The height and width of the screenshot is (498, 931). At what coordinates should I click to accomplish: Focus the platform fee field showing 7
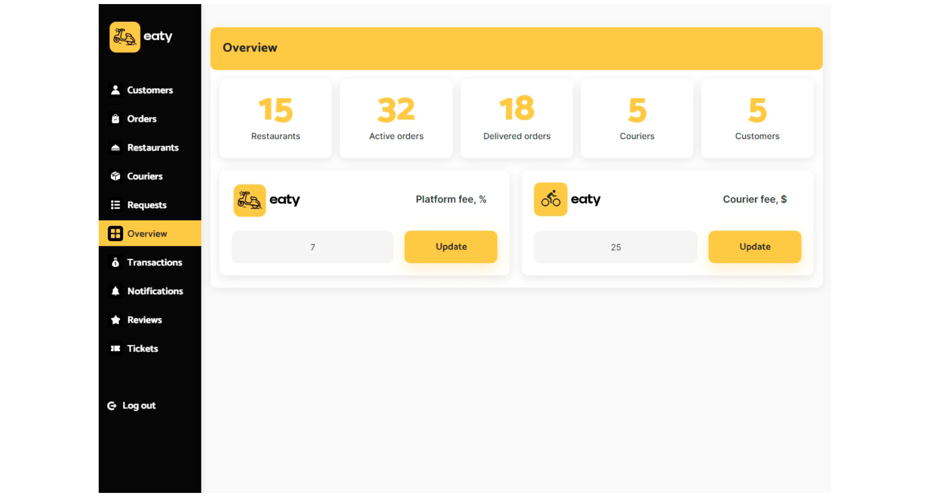(x=313, y=247)
